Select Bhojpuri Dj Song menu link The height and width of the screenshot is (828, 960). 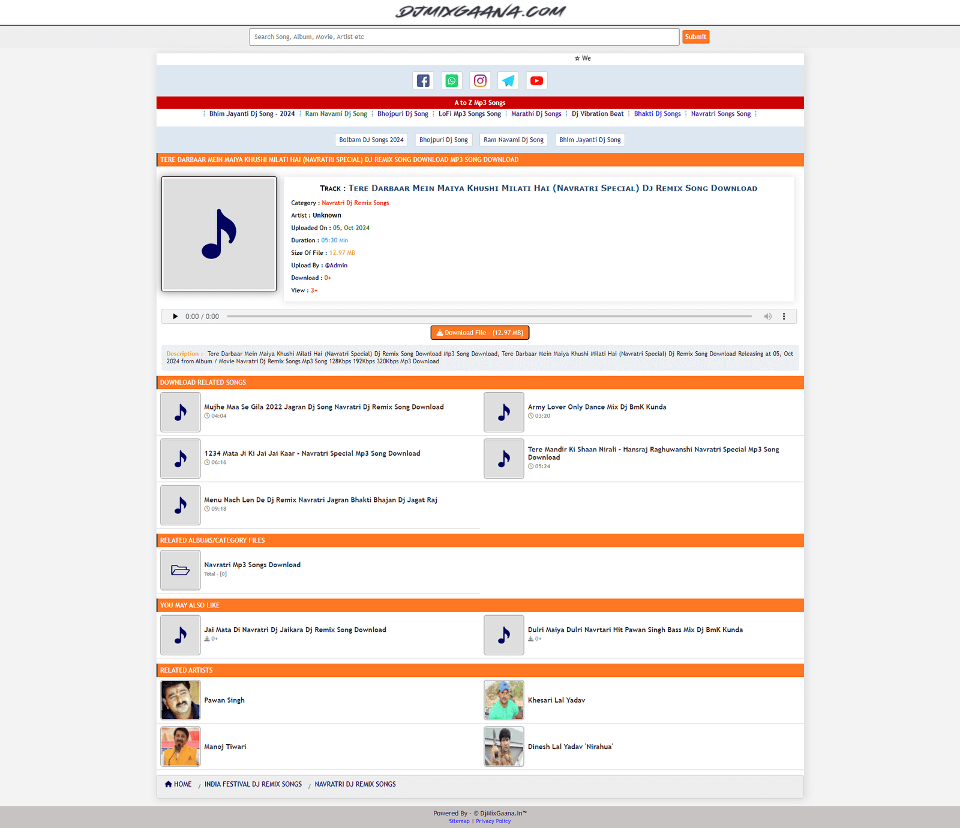coord(403,114)
